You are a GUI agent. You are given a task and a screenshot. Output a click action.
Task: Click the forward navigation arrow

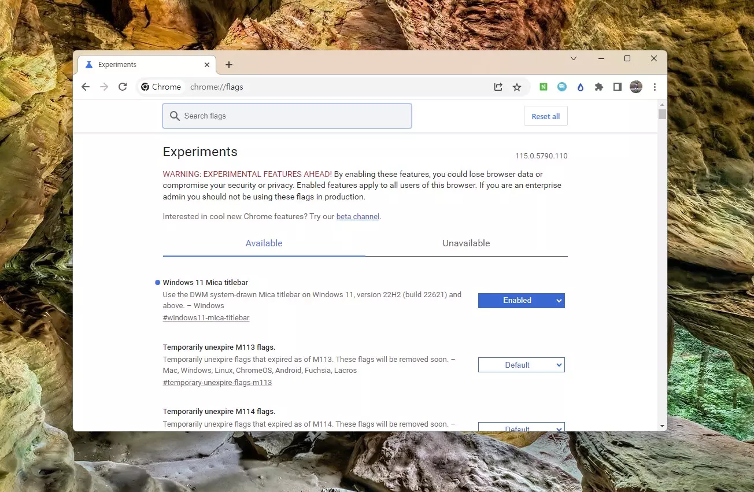104,87
